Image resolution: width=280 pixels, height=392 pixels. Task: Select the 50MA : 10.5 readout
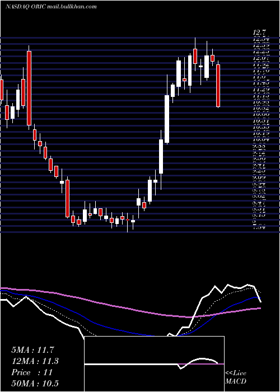point(35,383)
